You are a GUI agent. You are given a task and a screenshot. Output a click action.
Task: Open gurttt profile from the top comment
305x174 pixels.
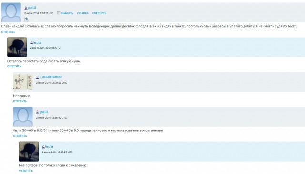click(x=32, y=8)
